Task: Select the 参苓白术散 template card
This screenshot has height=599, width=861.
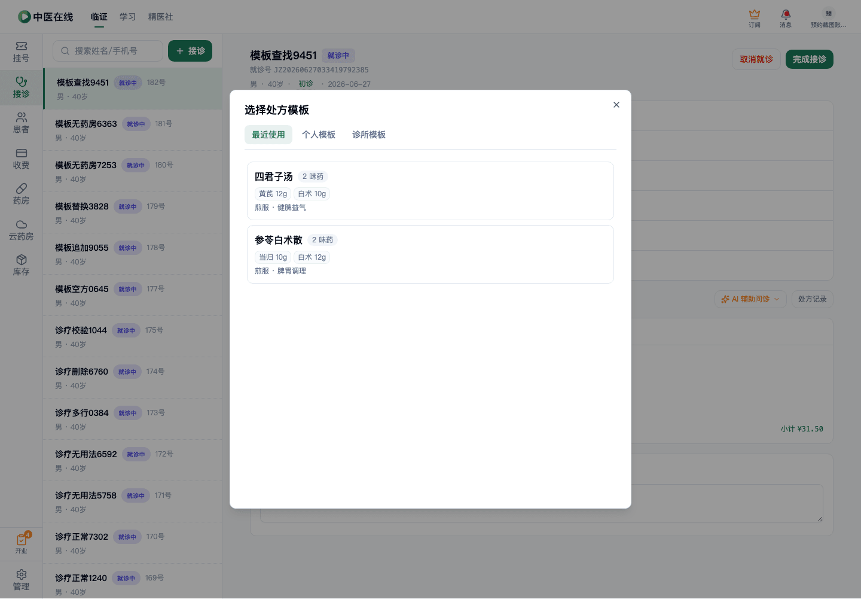Action: tap(430, 254)
